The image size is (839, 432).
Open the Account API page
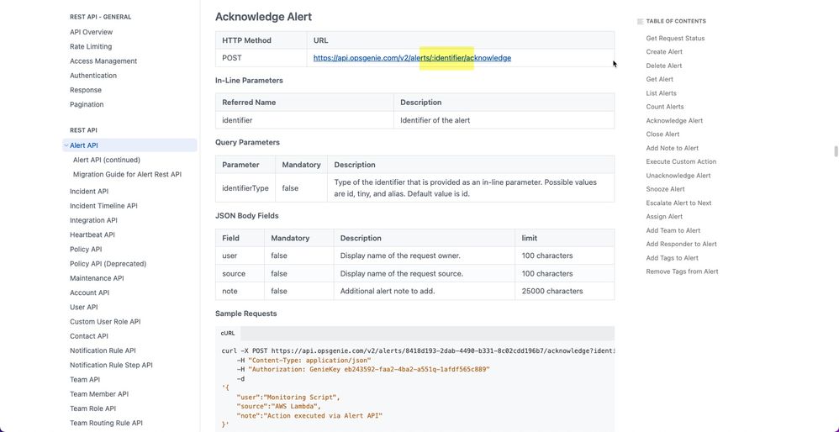click(89, 292)
